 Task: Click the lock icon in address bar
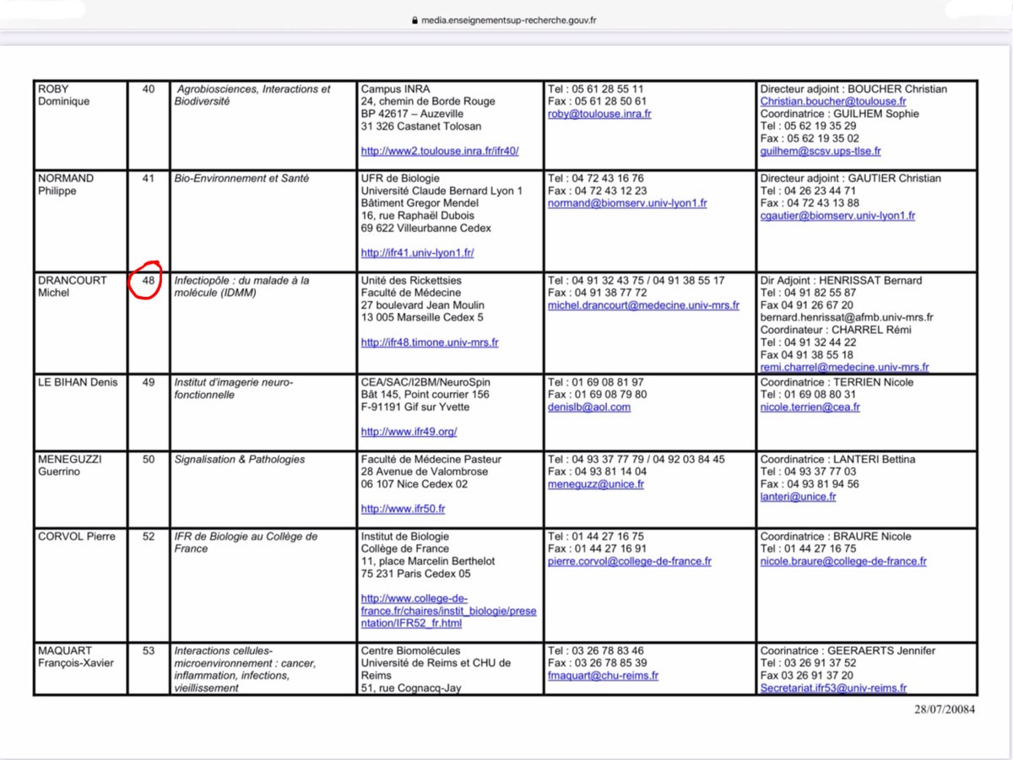click(413, 21)
